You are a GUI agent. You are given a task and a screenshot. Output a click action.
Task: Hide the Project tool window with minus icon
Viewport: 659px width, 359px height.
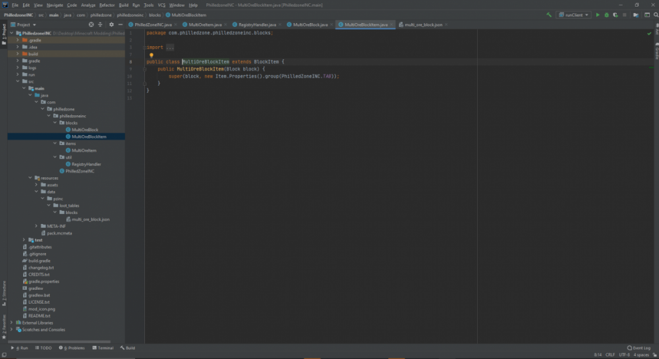(120, 25)
